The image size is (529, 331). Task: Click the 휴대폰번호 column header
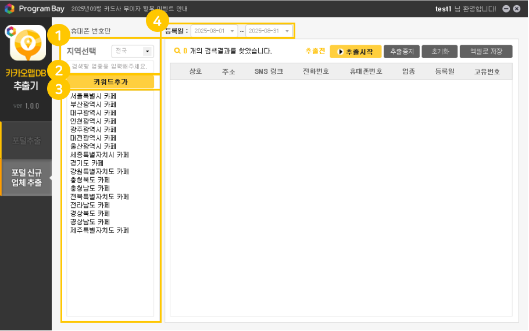[x=366, y=71]
